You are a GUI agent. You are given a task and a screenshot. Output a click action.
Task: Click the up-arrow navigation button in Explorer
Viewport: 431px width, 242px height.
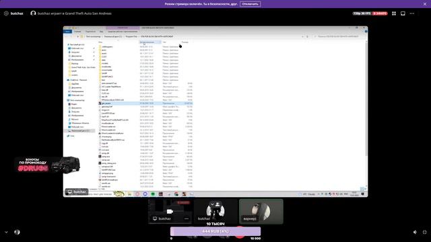click(78, 36)
